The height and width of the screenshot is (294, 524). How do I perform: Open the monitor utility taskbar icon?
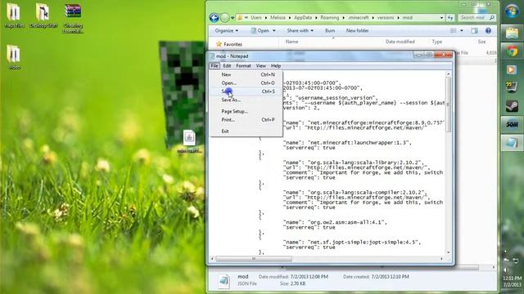[x=512, y=87]
